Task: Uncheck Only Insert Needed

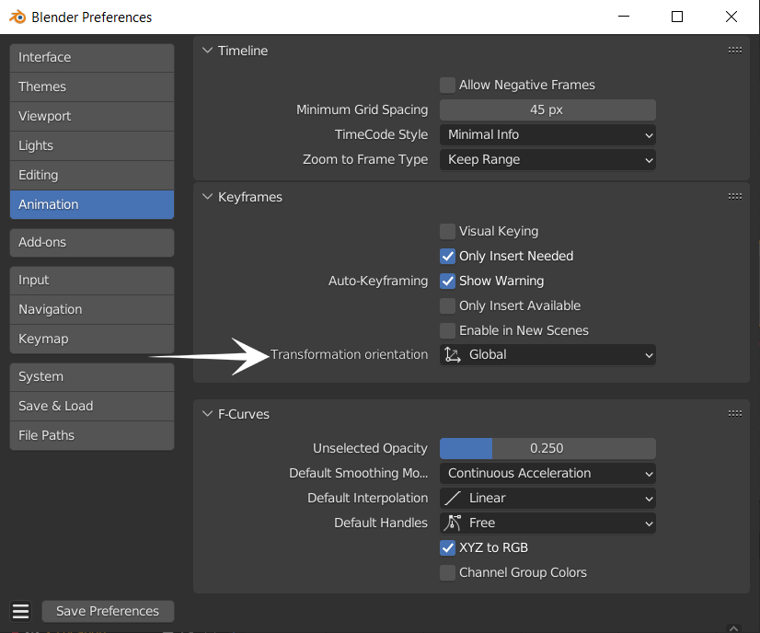Action: 447,256
